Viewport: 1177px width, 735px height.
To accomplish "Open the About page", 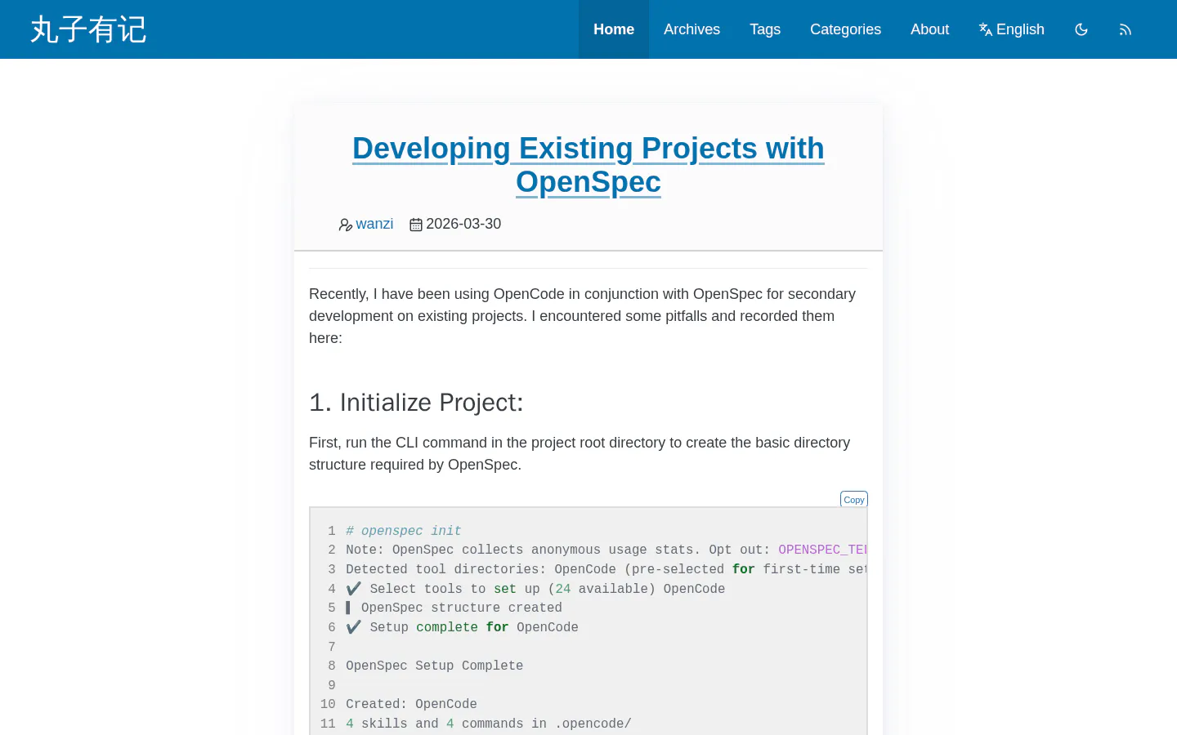I will coord(929,29).
